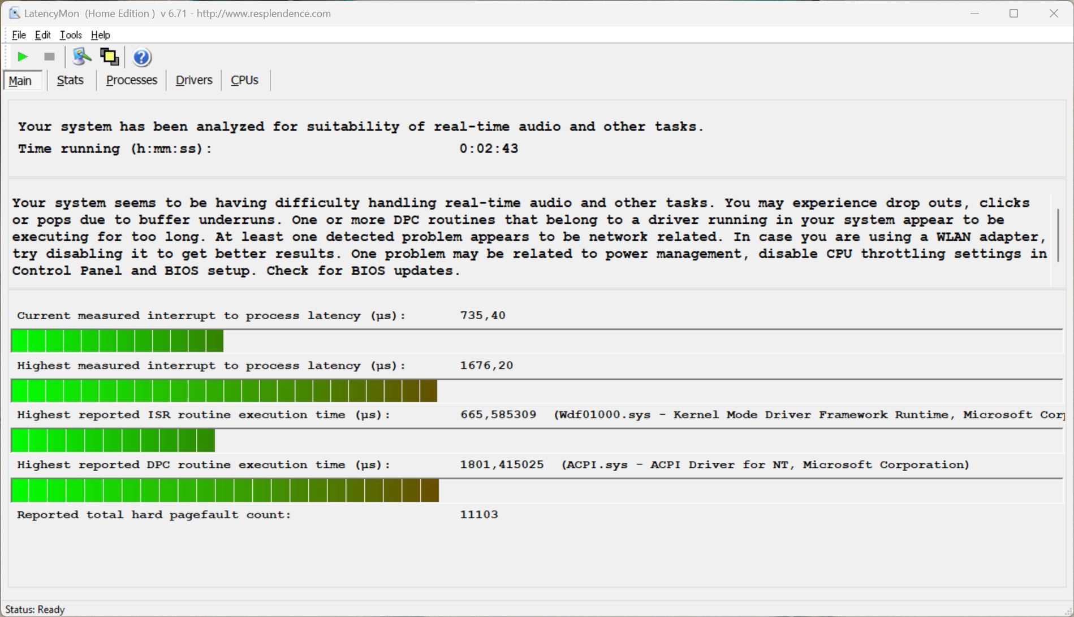Screen dimensions: 1074x617
Task: Click the blue question mark help icon
Action: pos(141,57)
